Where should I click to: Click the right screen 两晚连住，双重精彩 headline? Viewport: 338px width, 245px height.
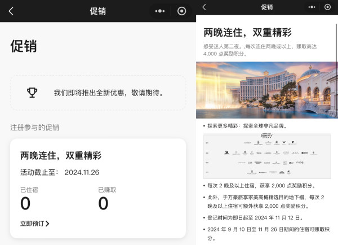pos(247,33)
